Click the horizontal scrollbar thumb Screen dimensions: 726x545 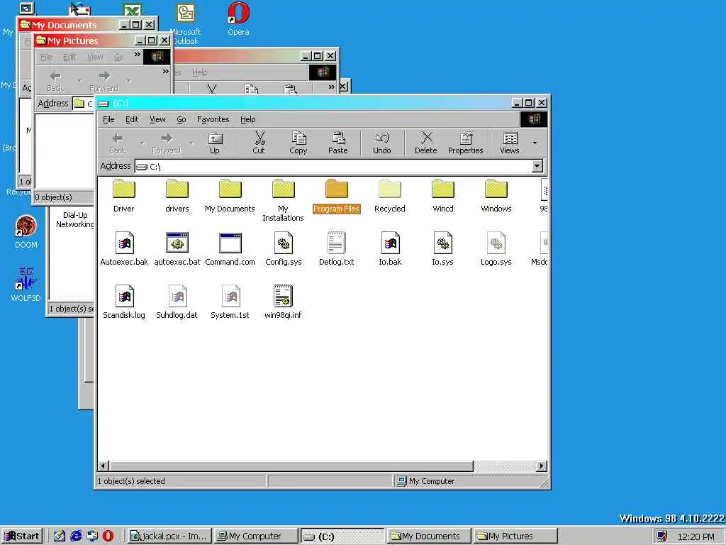[x=291, y=466]
